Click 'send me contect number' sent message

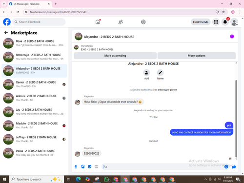[202, 132]
